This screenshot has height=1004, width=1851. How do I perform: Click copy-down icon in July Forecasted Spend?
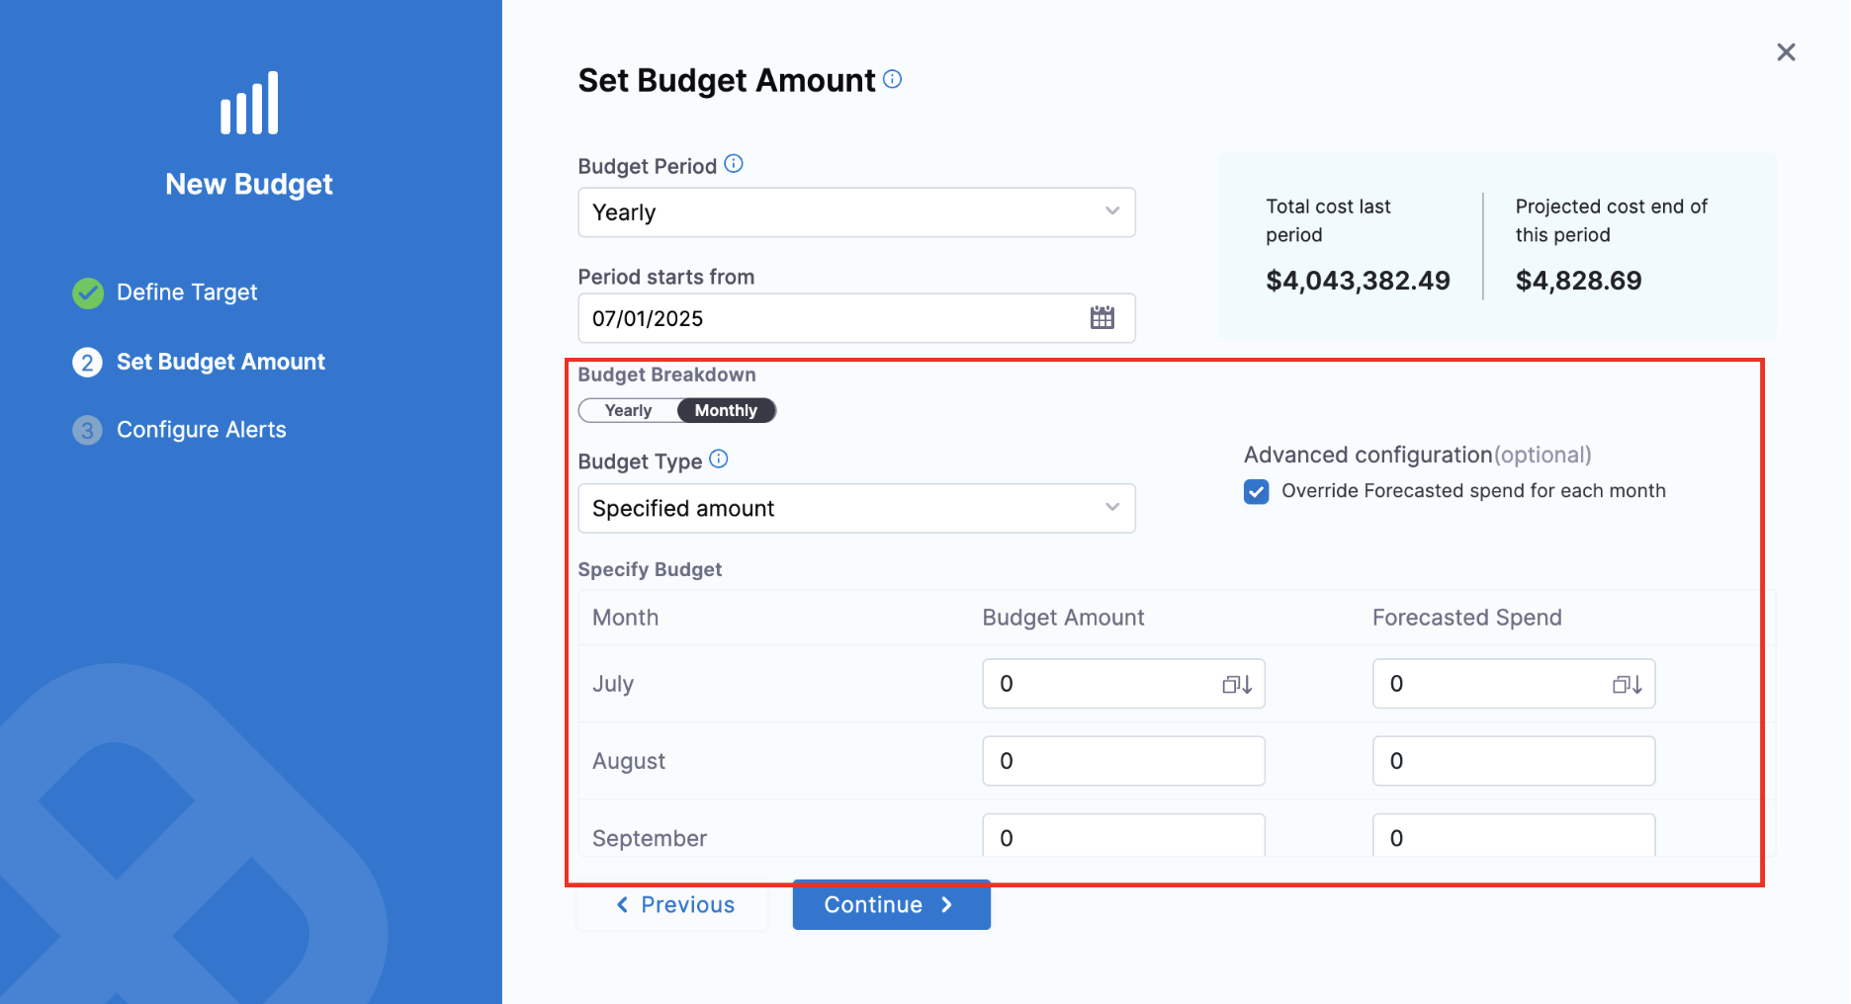[1627, 684]
